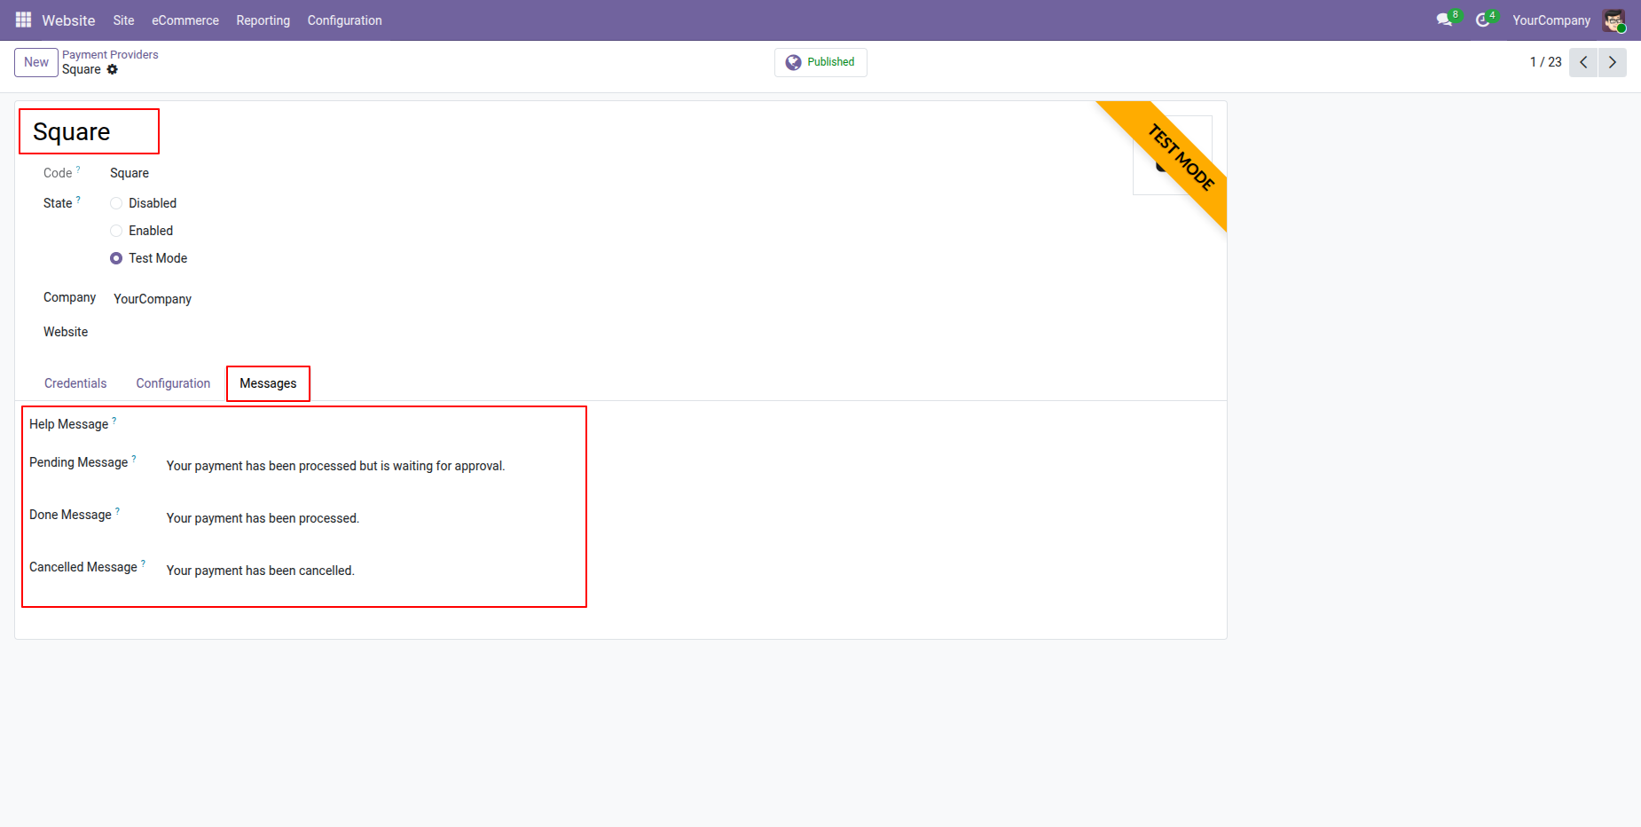This screenshot has height=827, width=1641.
Task: Switch to the Credentials tab
Action: (x=75, y=383)
